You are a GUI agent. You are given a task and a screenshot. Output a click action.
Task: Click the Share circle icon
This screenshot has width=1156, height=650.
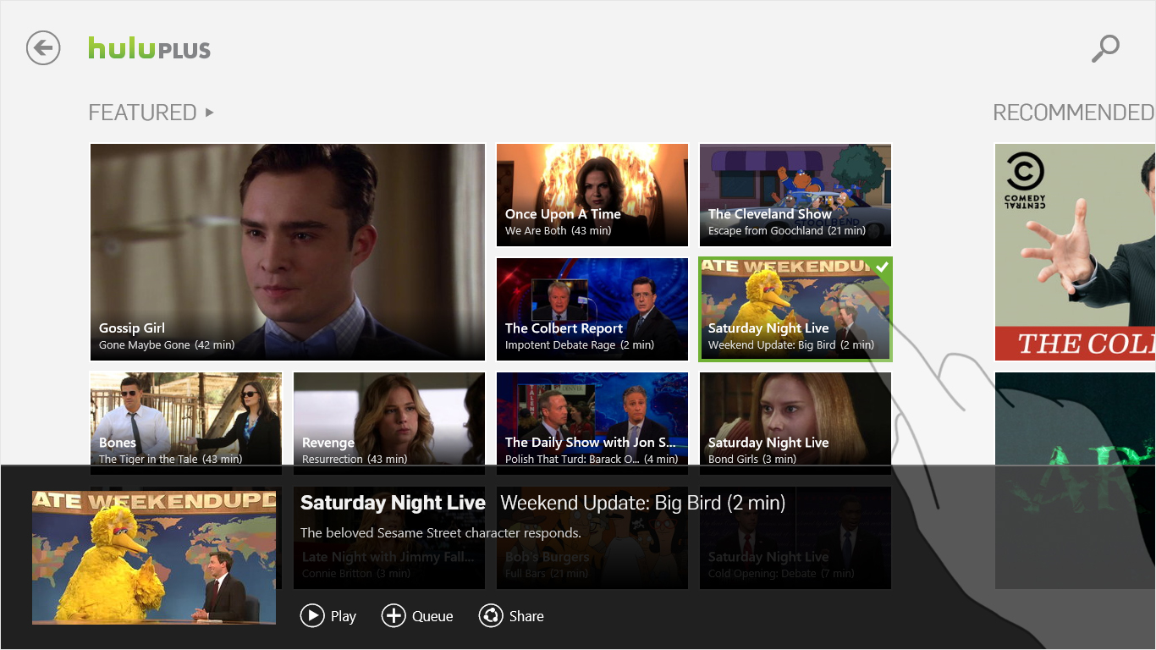(491, 615)
